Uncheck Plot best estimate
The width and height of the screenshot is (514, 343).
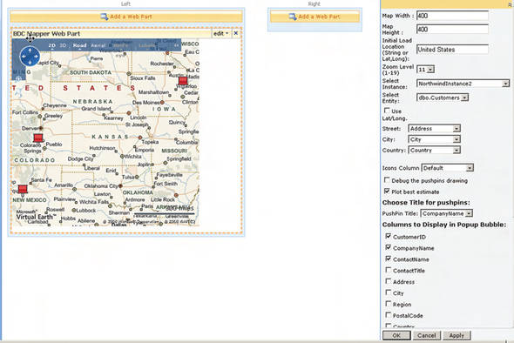387,191
